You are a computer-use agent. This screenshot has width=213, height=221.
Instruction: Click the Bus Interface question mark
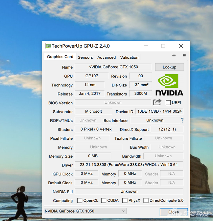tap(182, 120)
